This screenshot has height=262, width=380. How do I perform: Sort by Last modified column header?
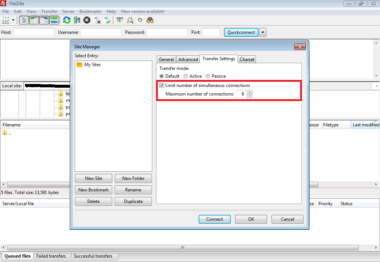365,125
